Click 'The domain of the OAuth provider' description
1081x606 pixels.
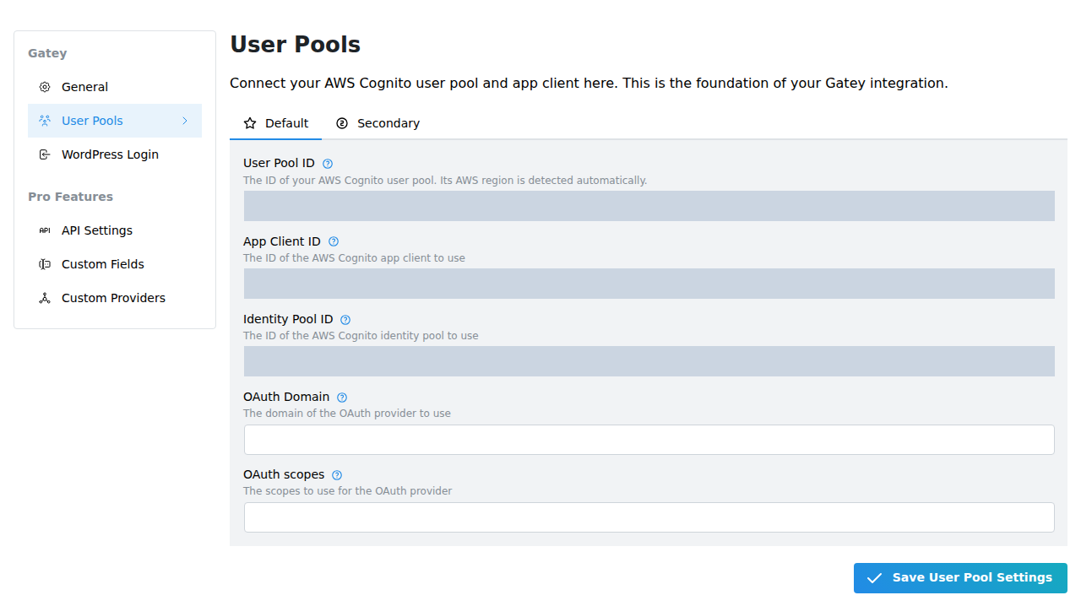tap(347, 414)
